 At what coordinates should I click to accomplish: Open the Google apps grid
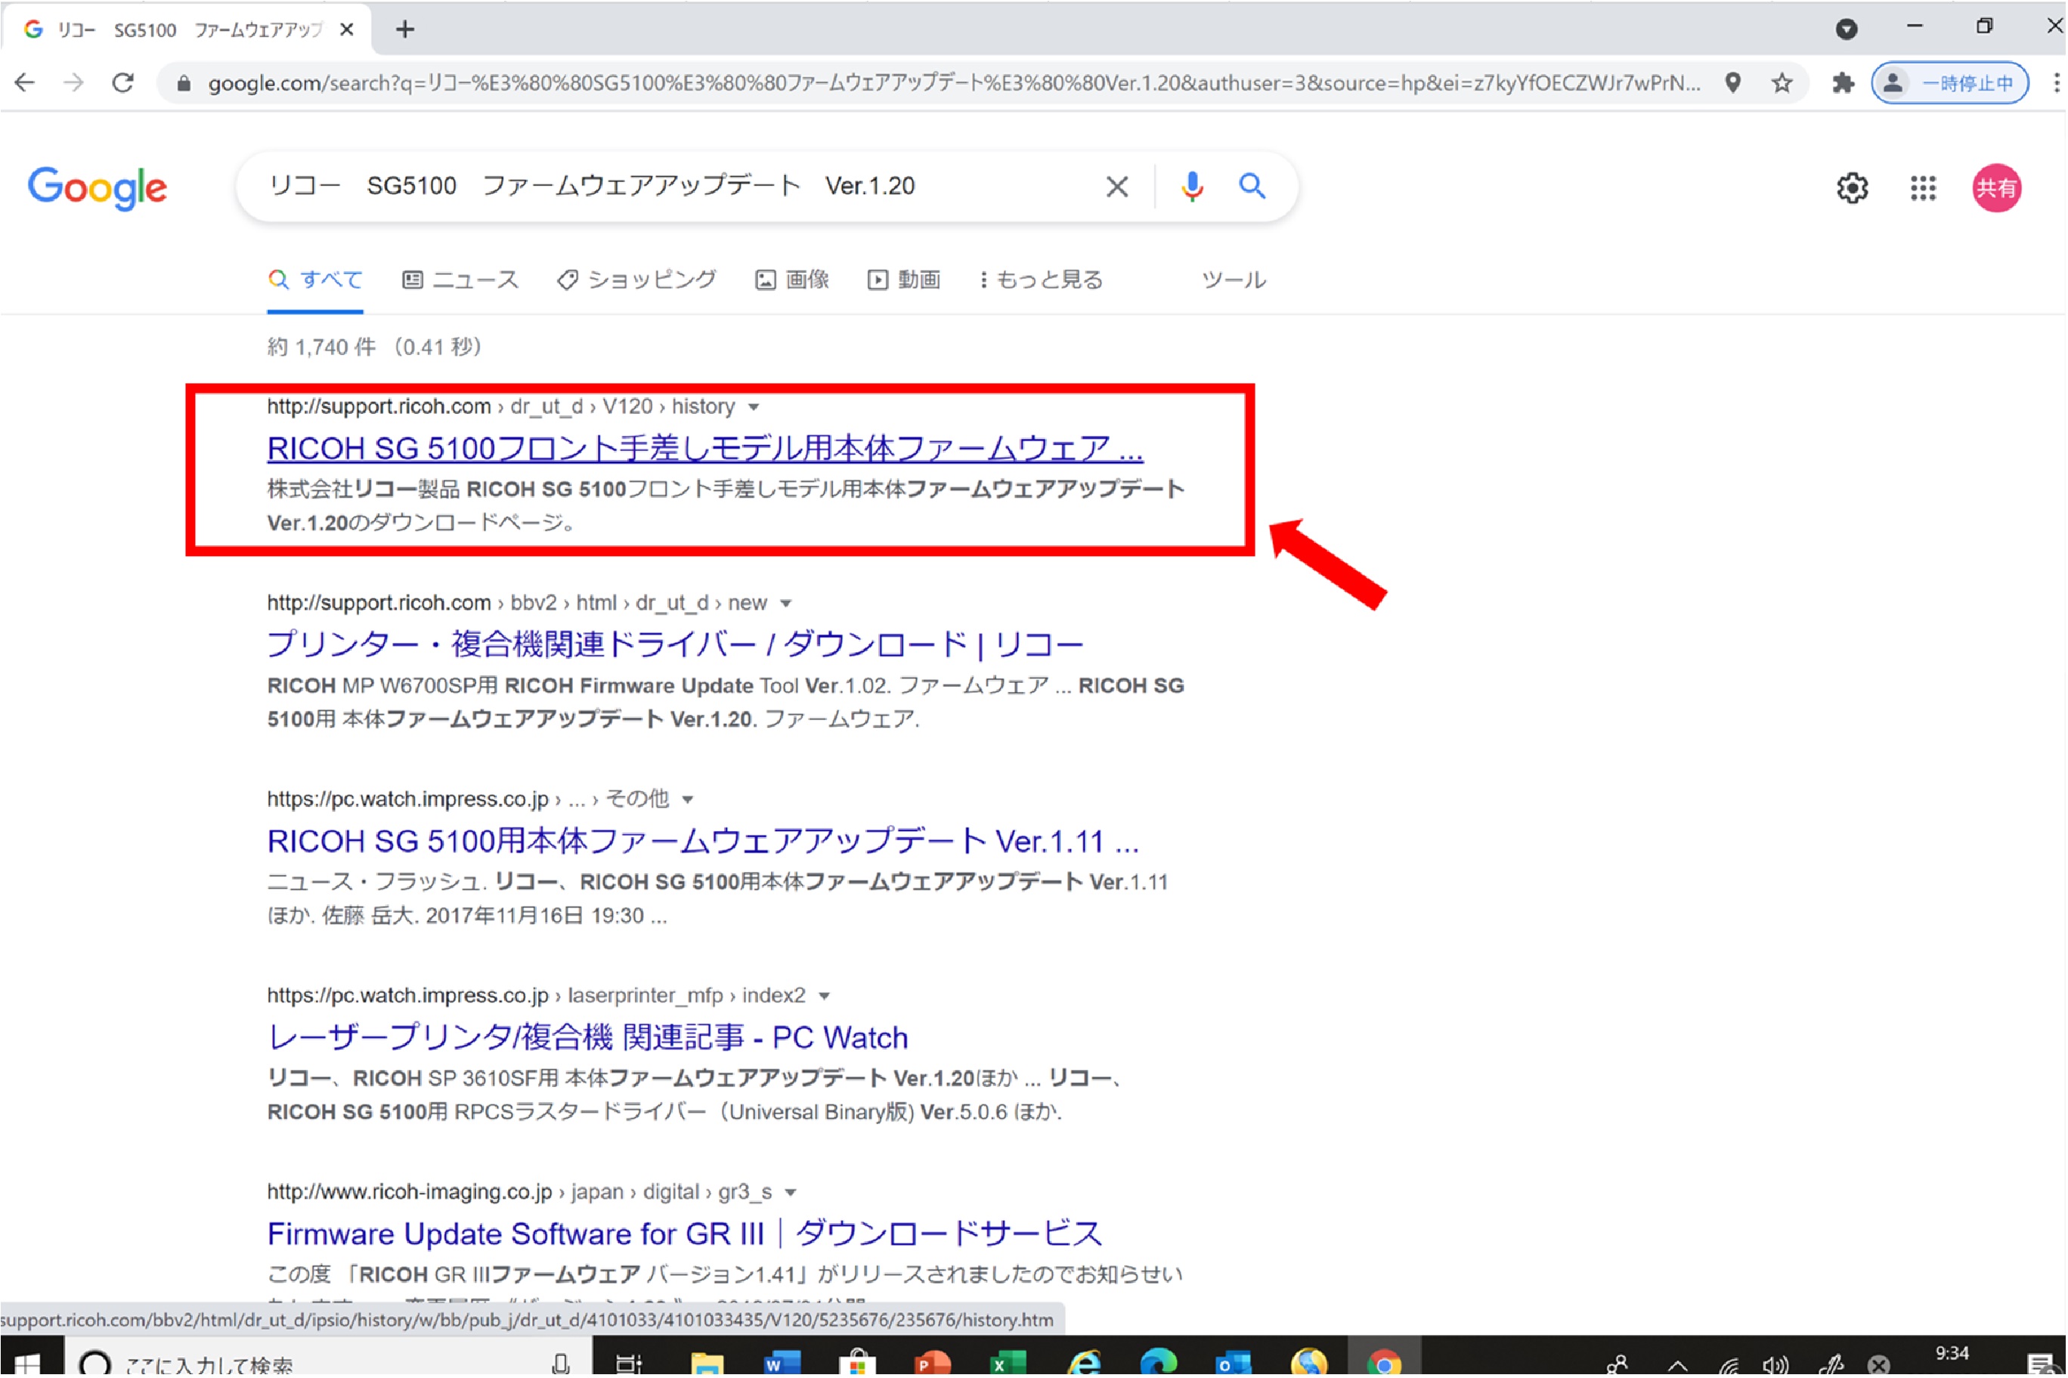1923,188
